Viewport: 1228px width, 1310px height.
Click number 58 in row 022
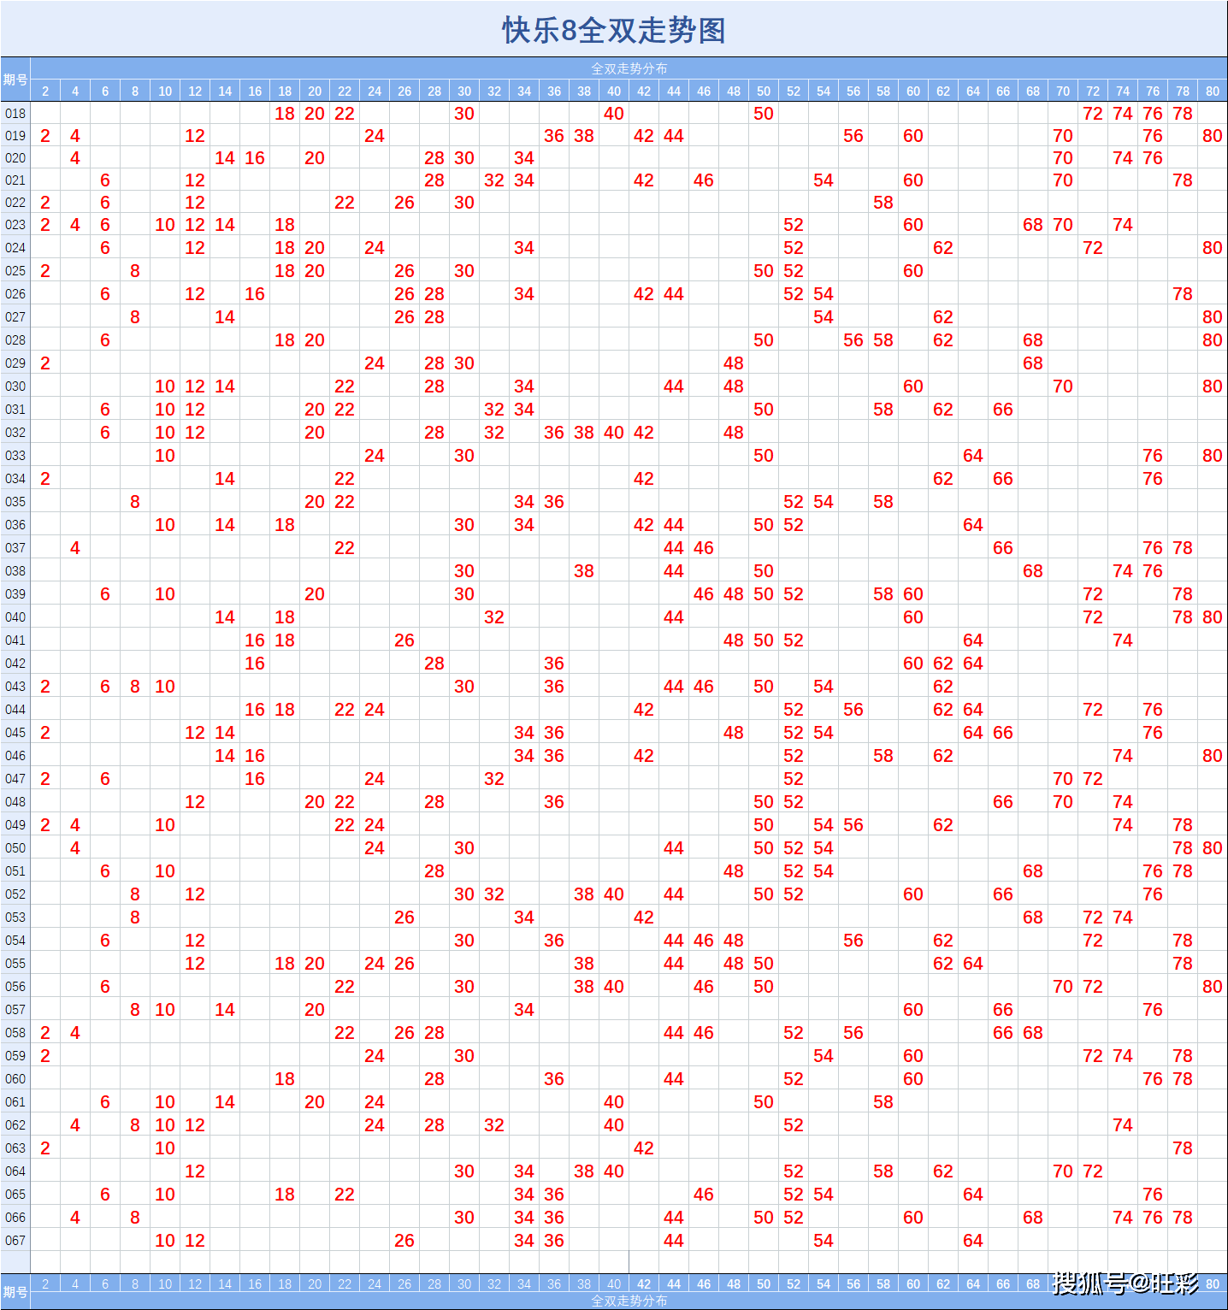click(883, 203)
